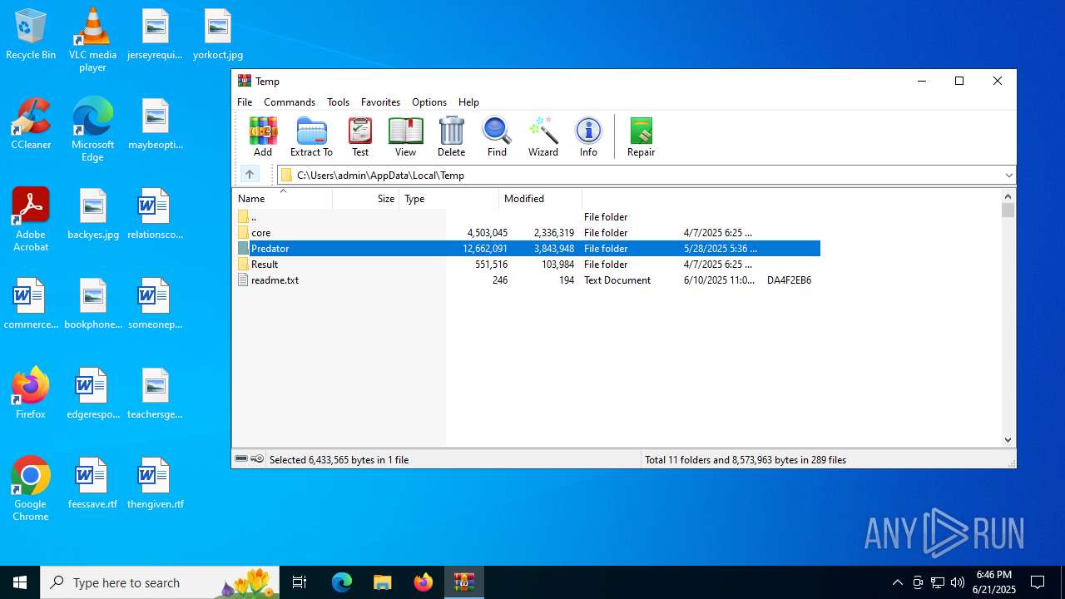This screenshot has width=1065, height=599.
Task: Click the DA4F2EB6 checksum value
Action: [789, 280]
